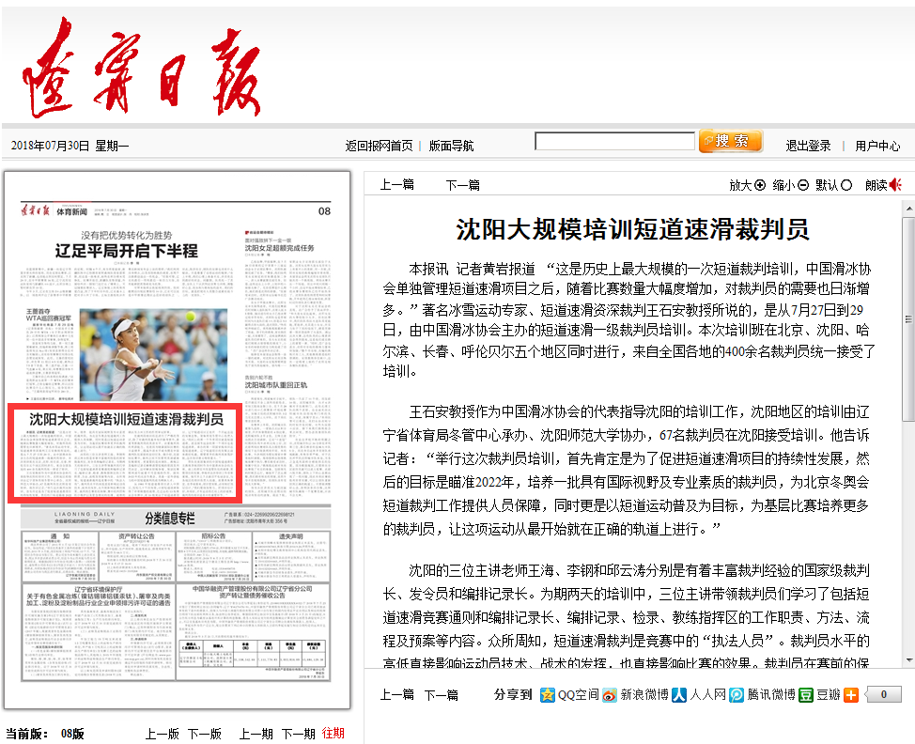Click the 放大 zoom-in plus icon
This screenshot has width=915, height=744.
760,185
